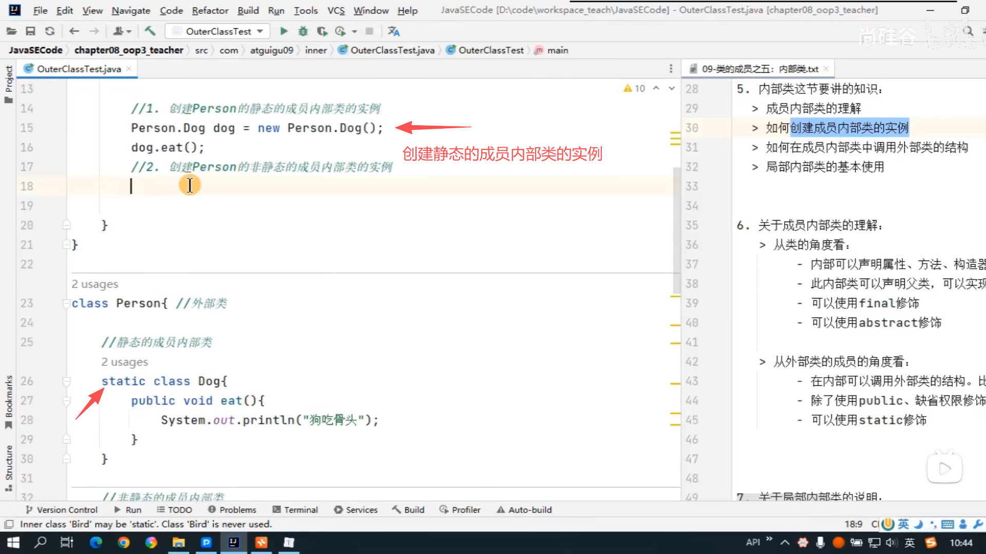986x554 pixels.
Task: Click the Synchronize refresh icon
Action: (x=50, y=31)
